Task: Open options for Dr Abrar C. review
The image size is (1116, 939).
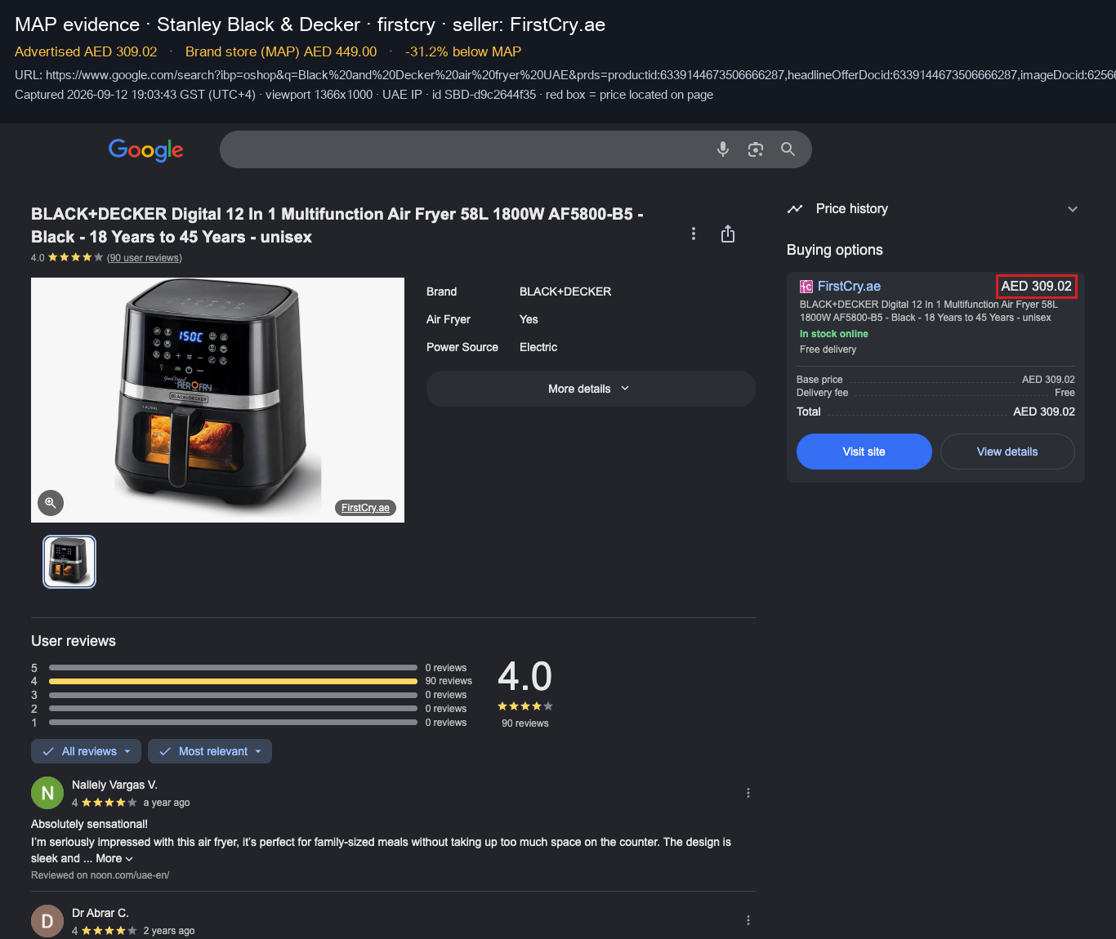Action: 748,920
